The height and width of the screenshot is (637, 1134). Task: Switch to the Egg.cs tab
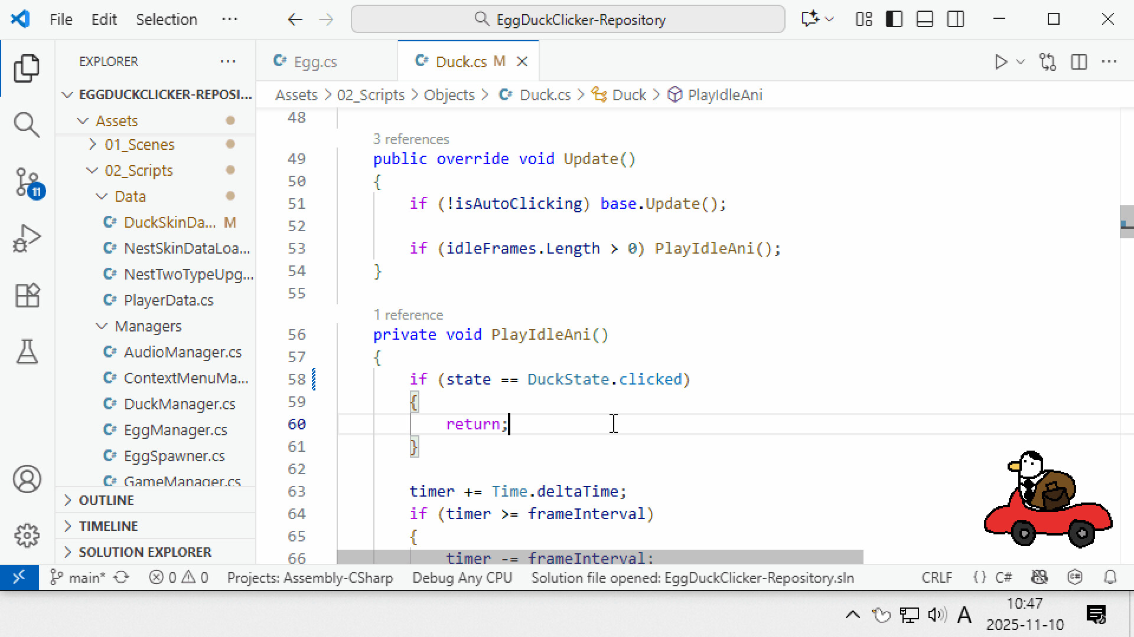point(315,61)
